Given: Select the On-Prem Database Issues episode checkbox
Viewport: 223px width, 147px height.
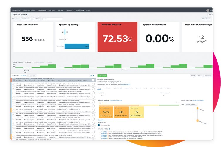Looking at the screenshot, I should click(93, 80).
